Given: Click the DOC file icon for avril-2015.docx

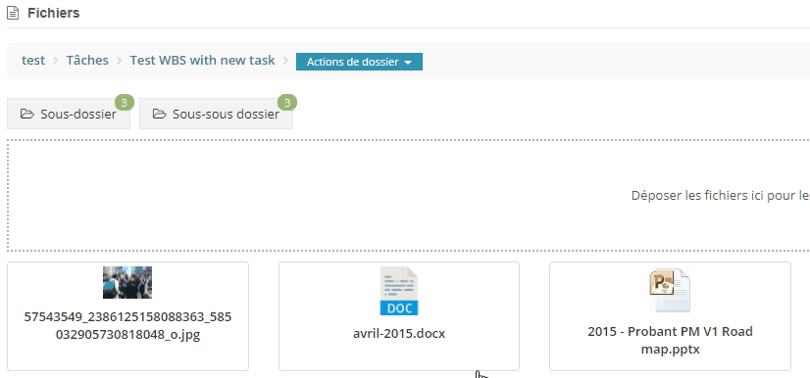Looking at the screenshot, I should [x=399, y=291].
